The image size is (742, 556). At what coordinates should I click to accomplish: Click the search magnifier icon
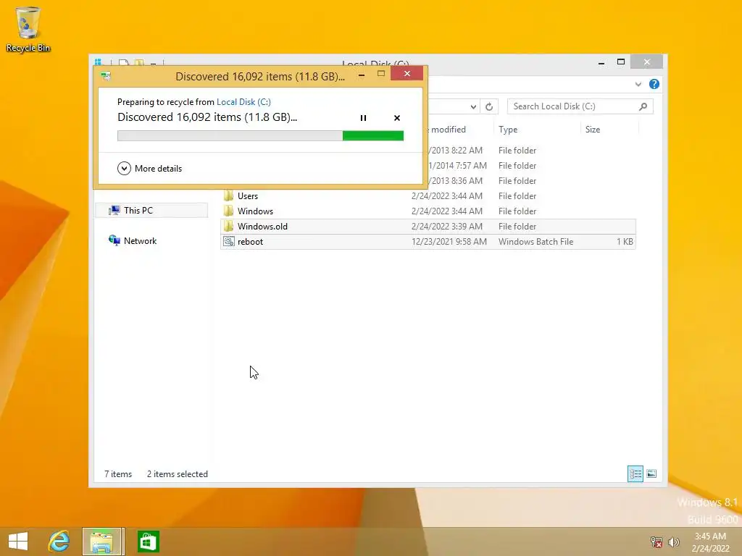643,106
